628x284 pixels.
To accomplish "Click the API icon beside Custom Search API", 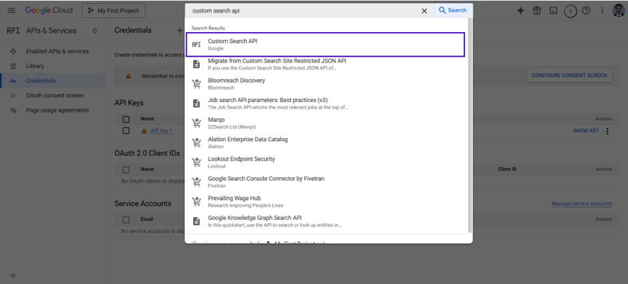I will [x=196, y=45].
